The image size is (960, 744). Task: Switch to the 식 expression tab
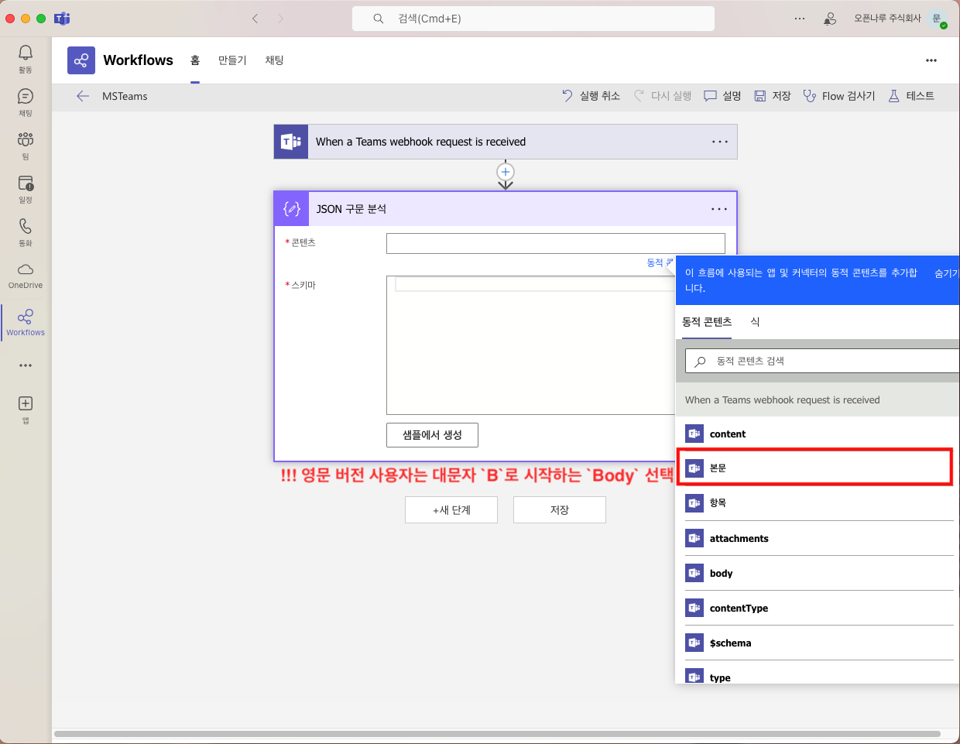755,322
